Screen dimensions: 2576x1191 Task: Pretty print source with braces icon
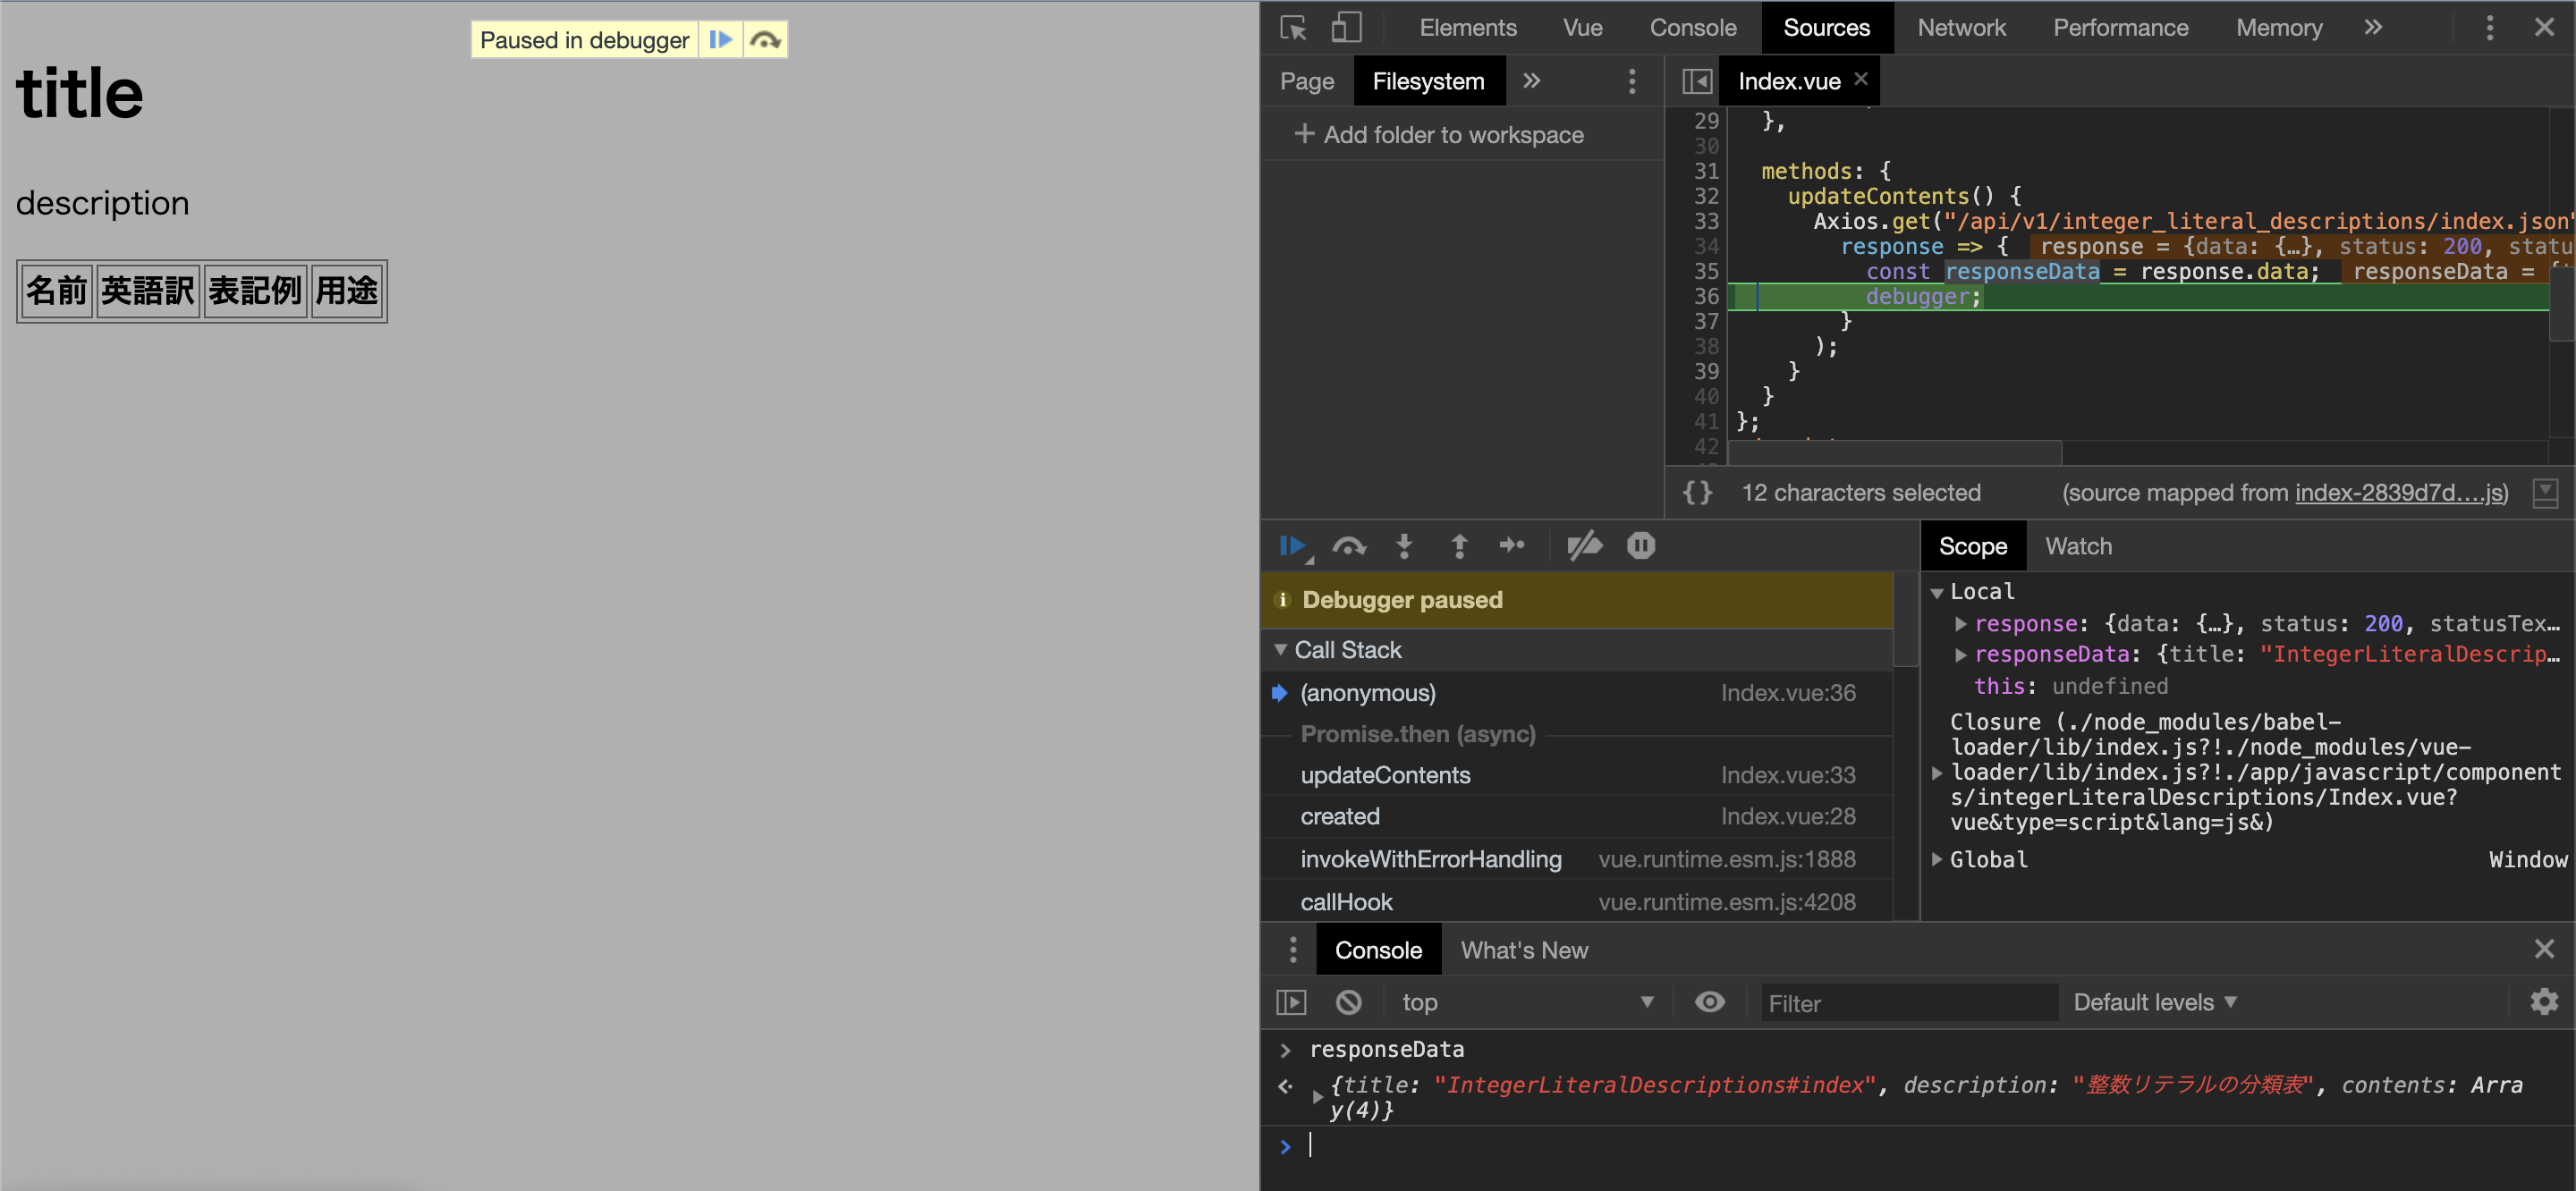[x=1697, y=493]
